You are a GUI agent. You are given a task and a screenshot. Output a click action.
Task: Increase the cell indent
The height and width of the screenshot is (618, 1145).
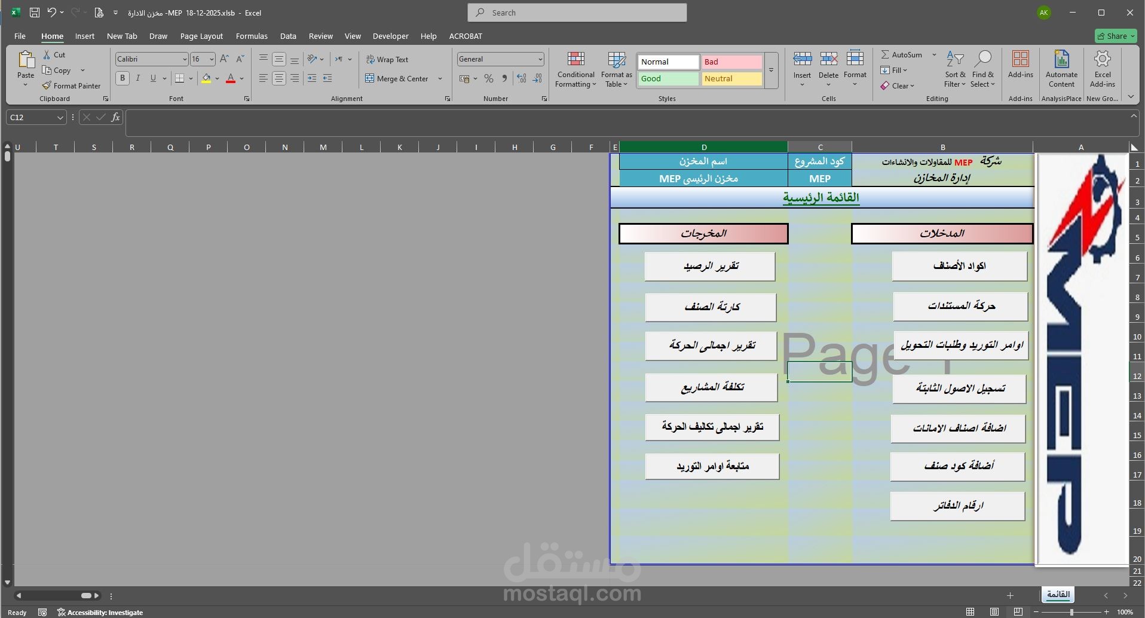tap(327, 78)
